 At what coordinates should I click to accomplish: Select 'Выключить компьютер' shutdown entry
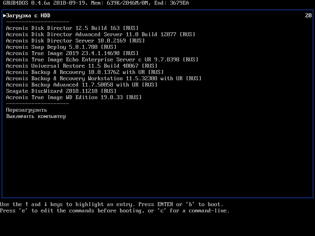[36, 116]
